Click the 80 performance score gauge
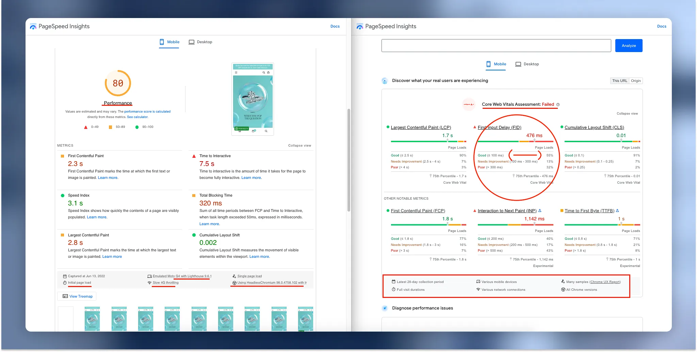 click(118, 83)
